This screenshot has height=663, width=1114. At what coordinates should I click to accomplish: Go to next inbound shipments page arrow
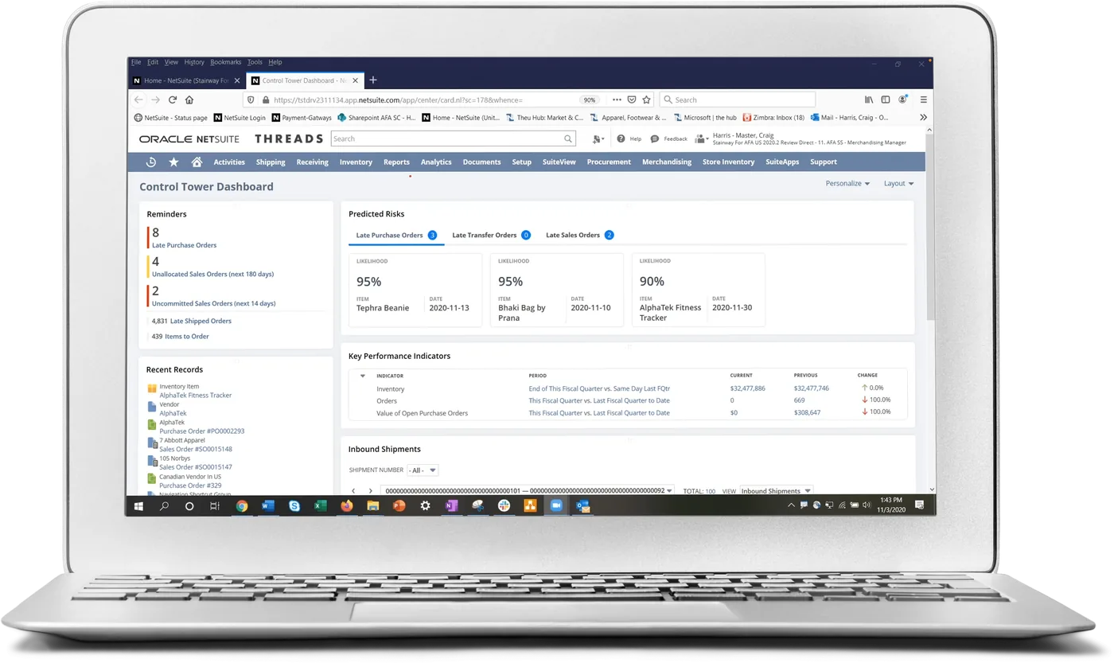[370, 491]
